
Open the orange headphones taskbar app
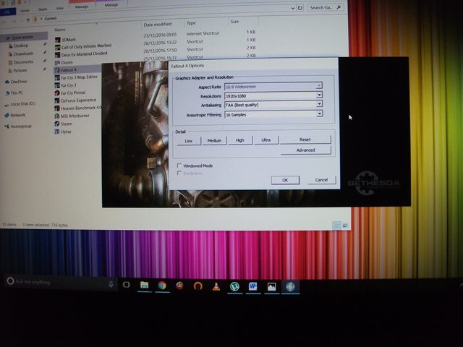pos(197,286)
